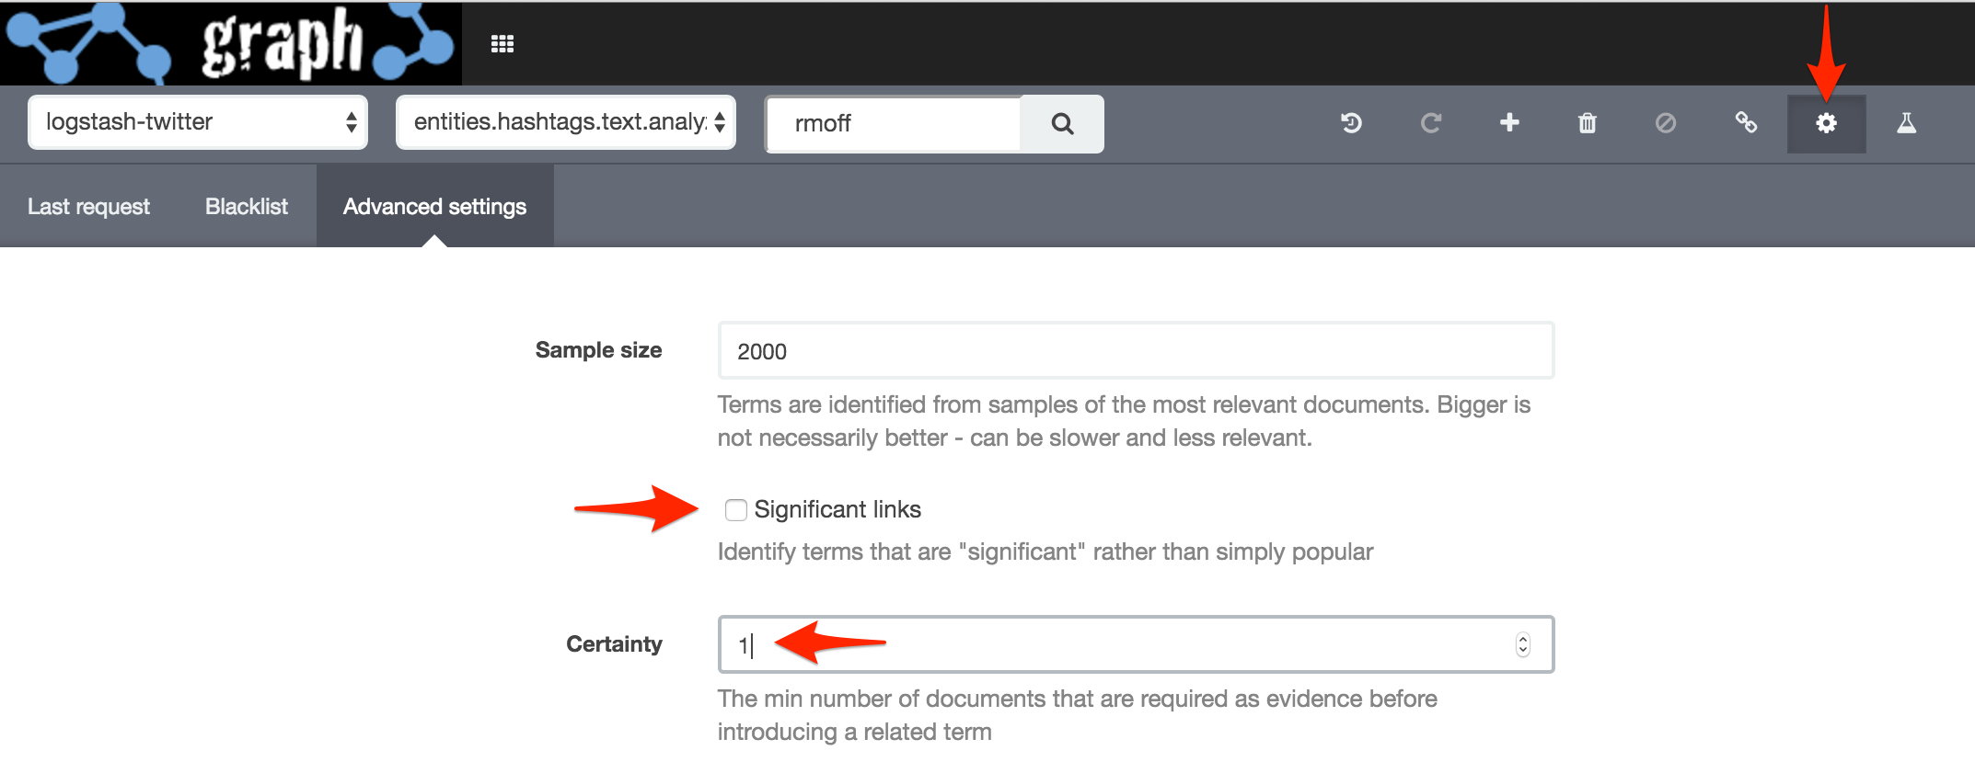
Task: Click into the Sample size field
Action: [1135, 351]
